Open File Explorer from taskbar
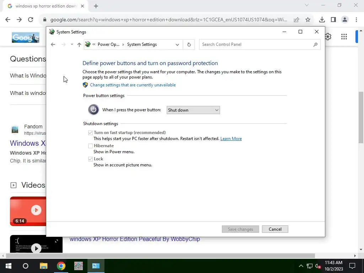Image resolution: width=364 pixels, height=273 pixels. click(43, 266)
